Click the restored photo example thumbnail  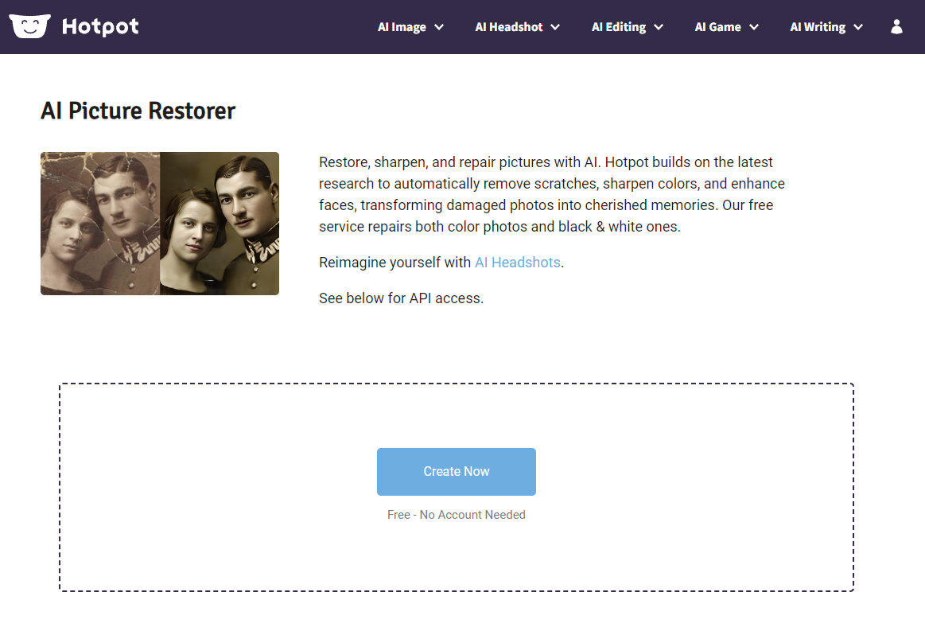[160, 224]
